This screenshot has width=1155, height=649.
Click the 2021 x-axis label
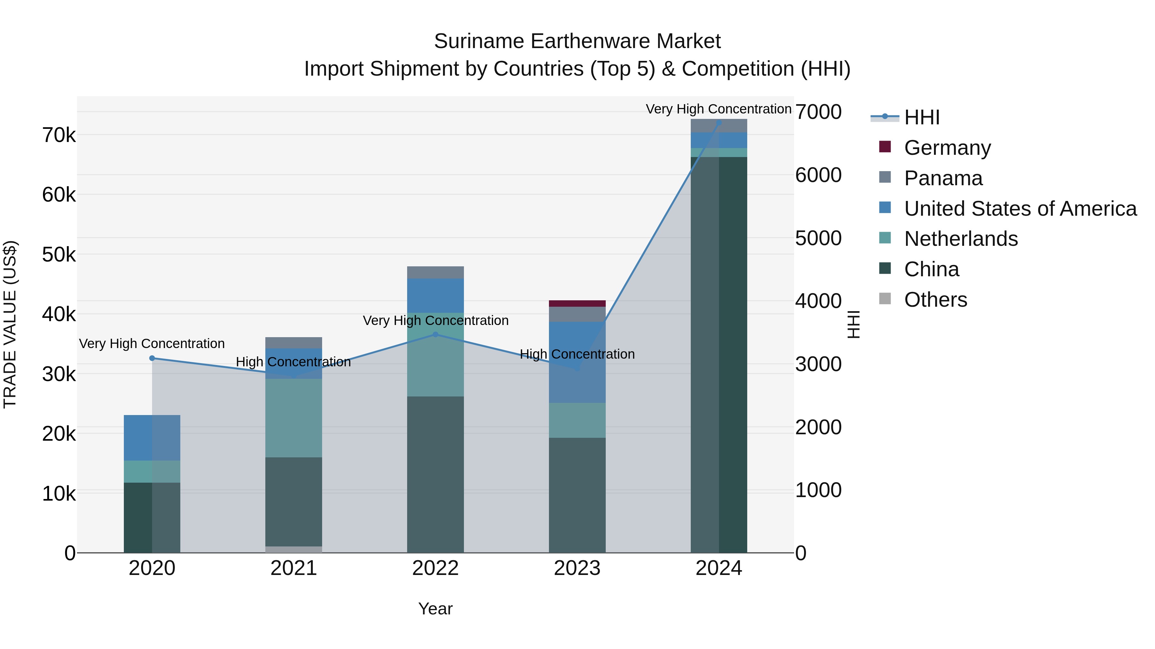[294, 568]
